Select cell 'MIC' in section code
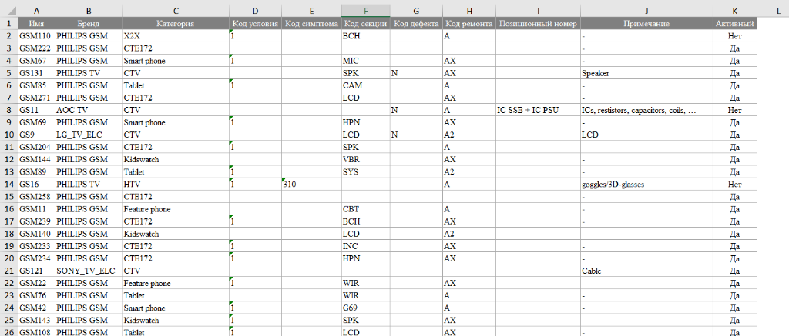 [366, 61]
